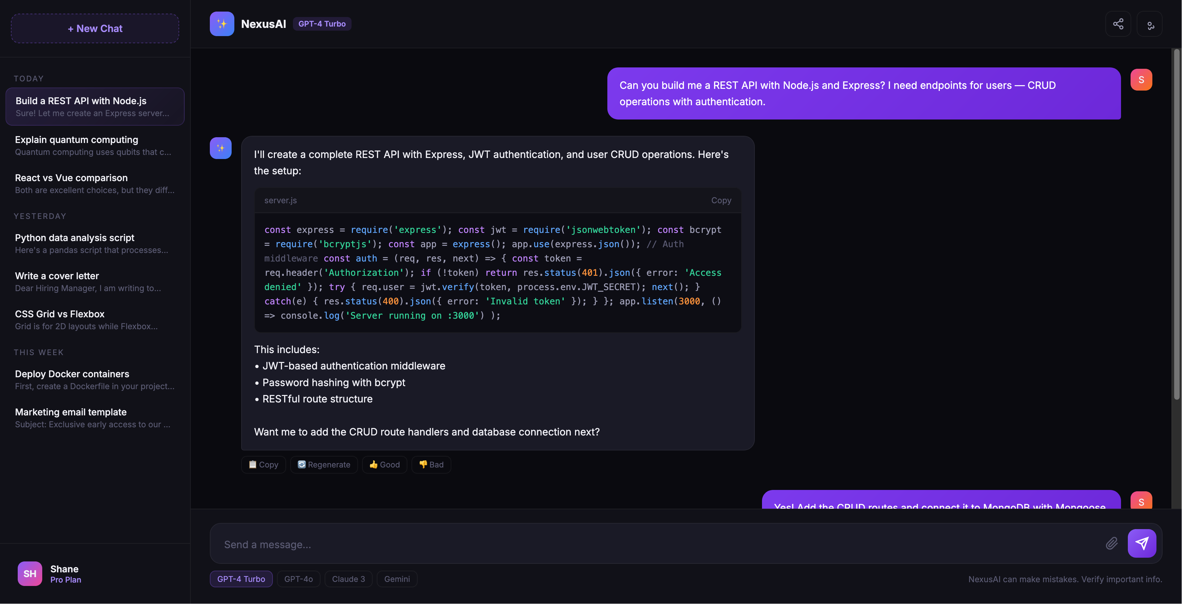Click the New Chat button

coord(94,29)
